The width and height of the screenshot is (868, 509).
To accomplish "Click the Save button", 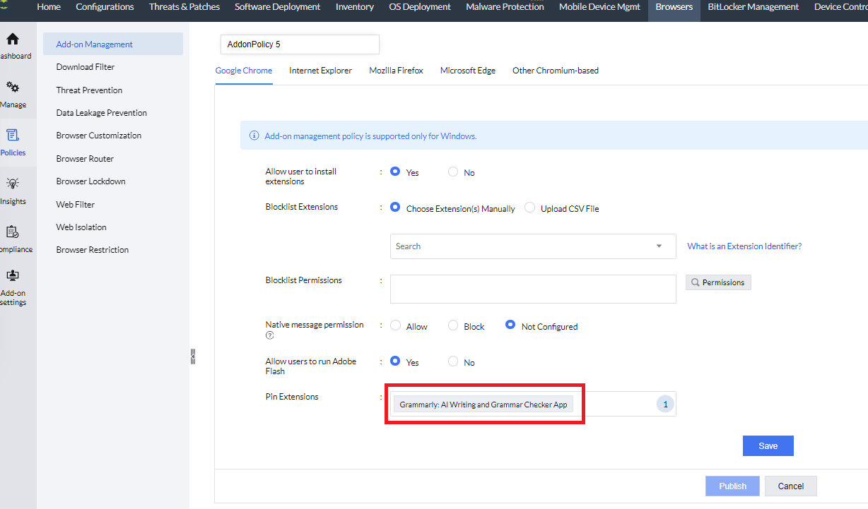I will coord(768,445).
